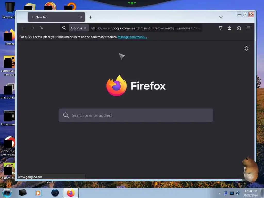Screen dimensions: 264x198
Task: Click the Manage bookmarks link
Action: coord(132,37)
